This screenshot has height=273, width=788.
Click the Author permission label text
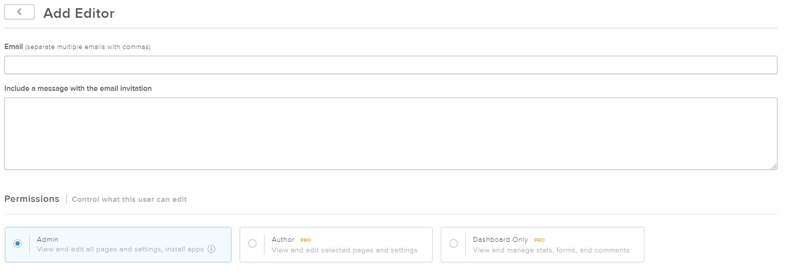(283, 239)
